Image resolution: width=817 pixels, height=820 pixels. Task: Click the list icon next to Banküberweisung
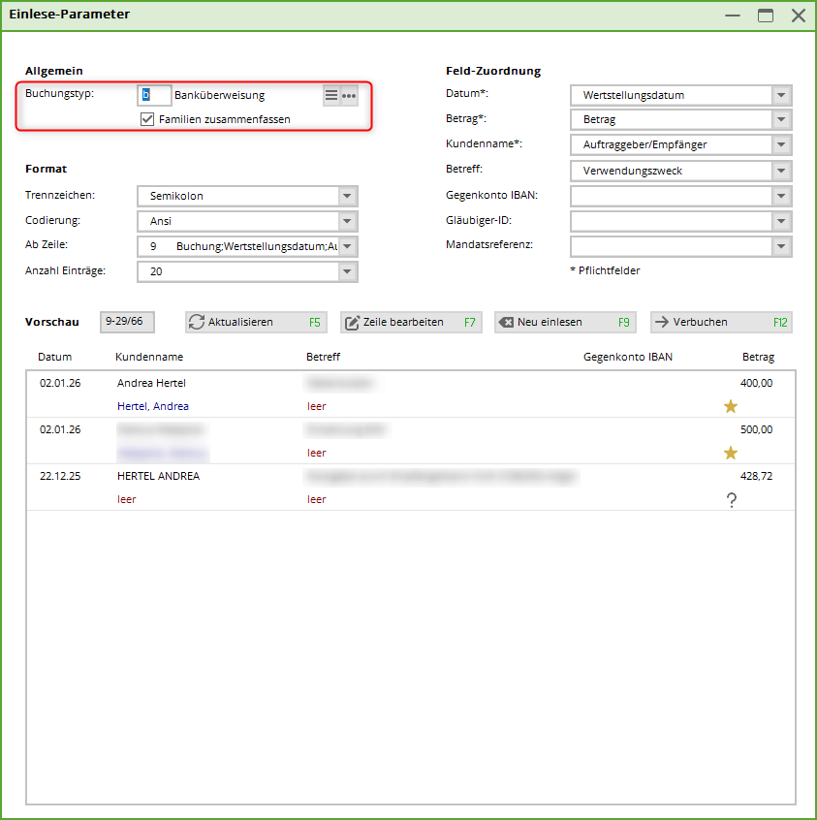tap(331, 96)
